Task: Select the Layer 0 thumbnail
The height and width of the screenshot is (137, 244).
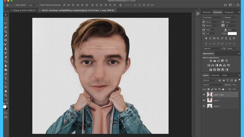Action: tap(210, 106)
